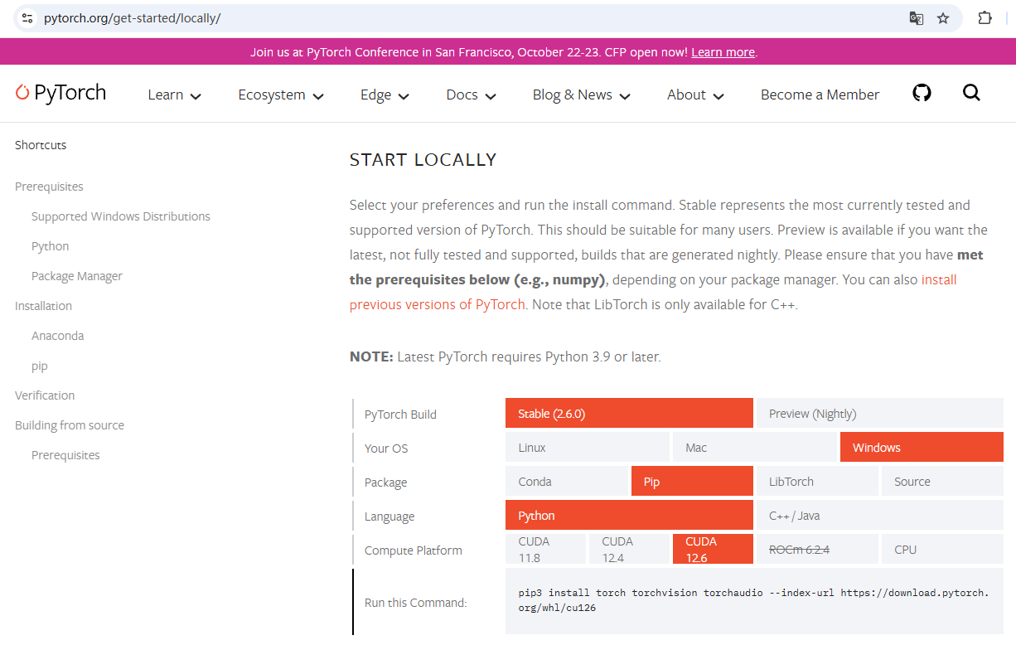The height and width of the screenshot is (645, 1016).
Task: Select the CUDA 12.6 compute platform
Action: pos(713,549)
